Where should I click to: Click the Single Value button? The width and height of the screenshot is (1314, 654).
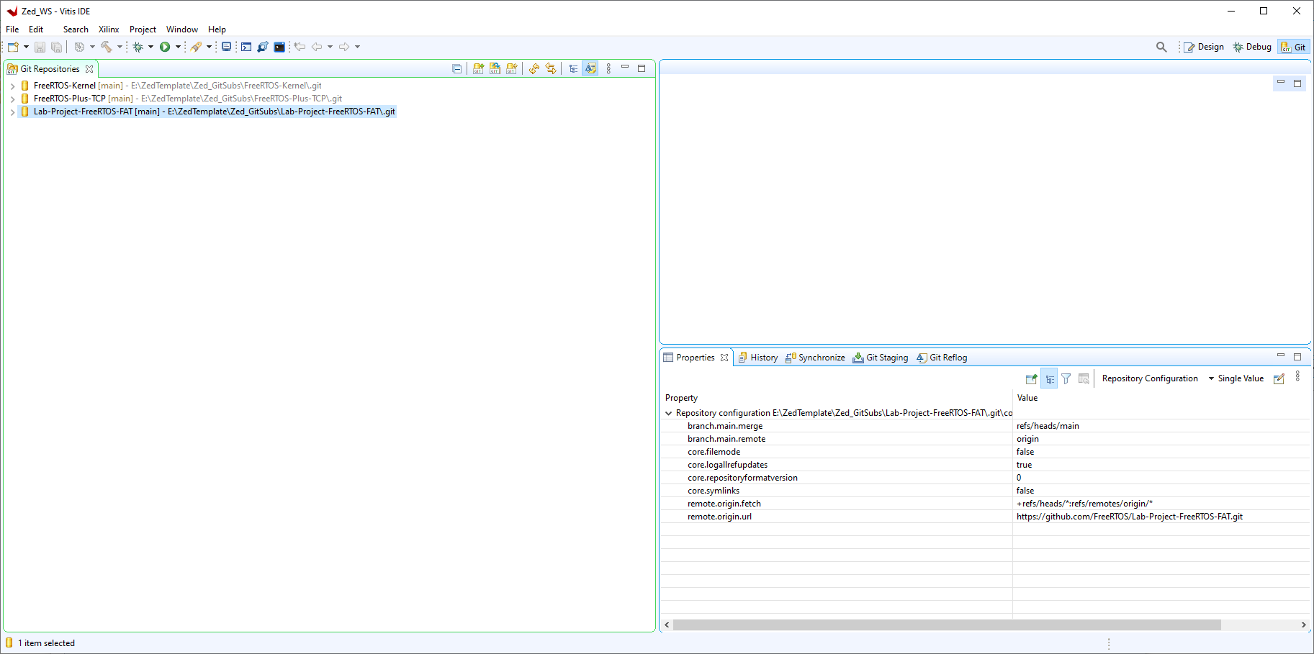(1241, 378)
